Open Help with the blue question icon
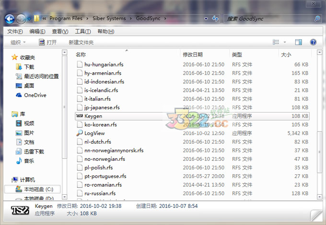 313,42
